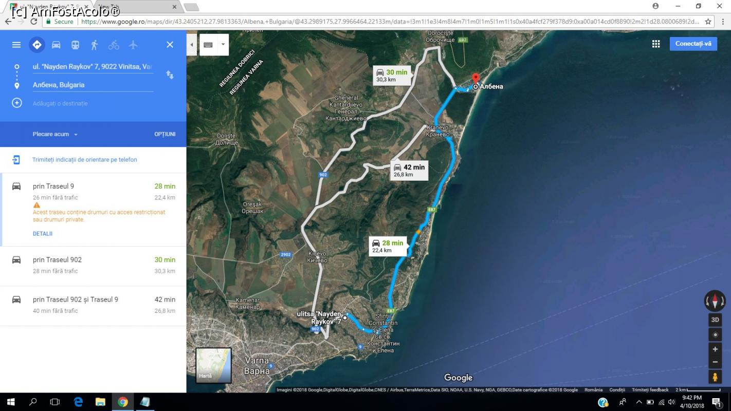Show my current location on map
The image size is (731, 411).
715,335
